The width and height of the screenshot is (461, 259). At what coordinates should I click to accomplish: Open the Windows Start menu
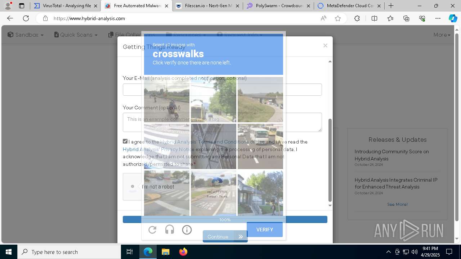pos(9,252)
